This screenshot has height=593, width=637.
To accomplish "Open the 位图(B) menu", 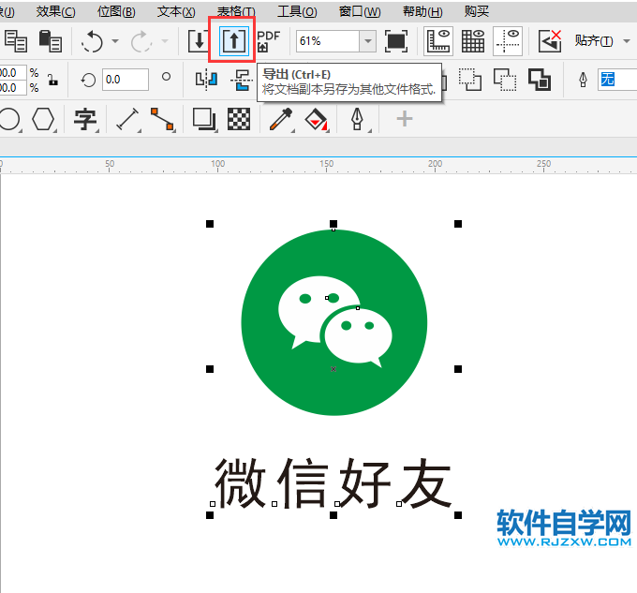I will point(116,12).
